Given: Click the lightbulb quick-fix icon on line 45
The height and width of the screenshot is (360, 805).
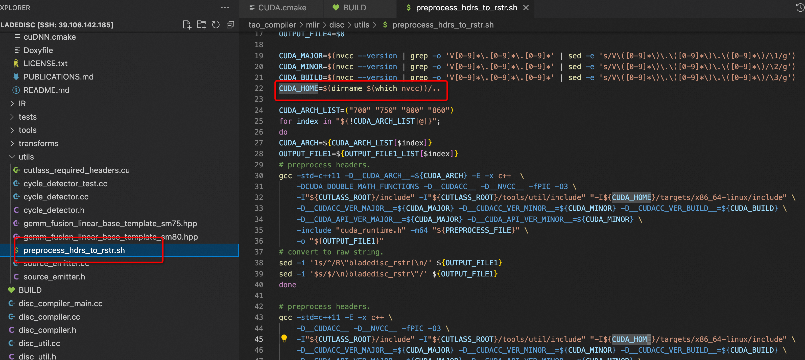Looking at the screenshot, I should click(x=284, y=339).
